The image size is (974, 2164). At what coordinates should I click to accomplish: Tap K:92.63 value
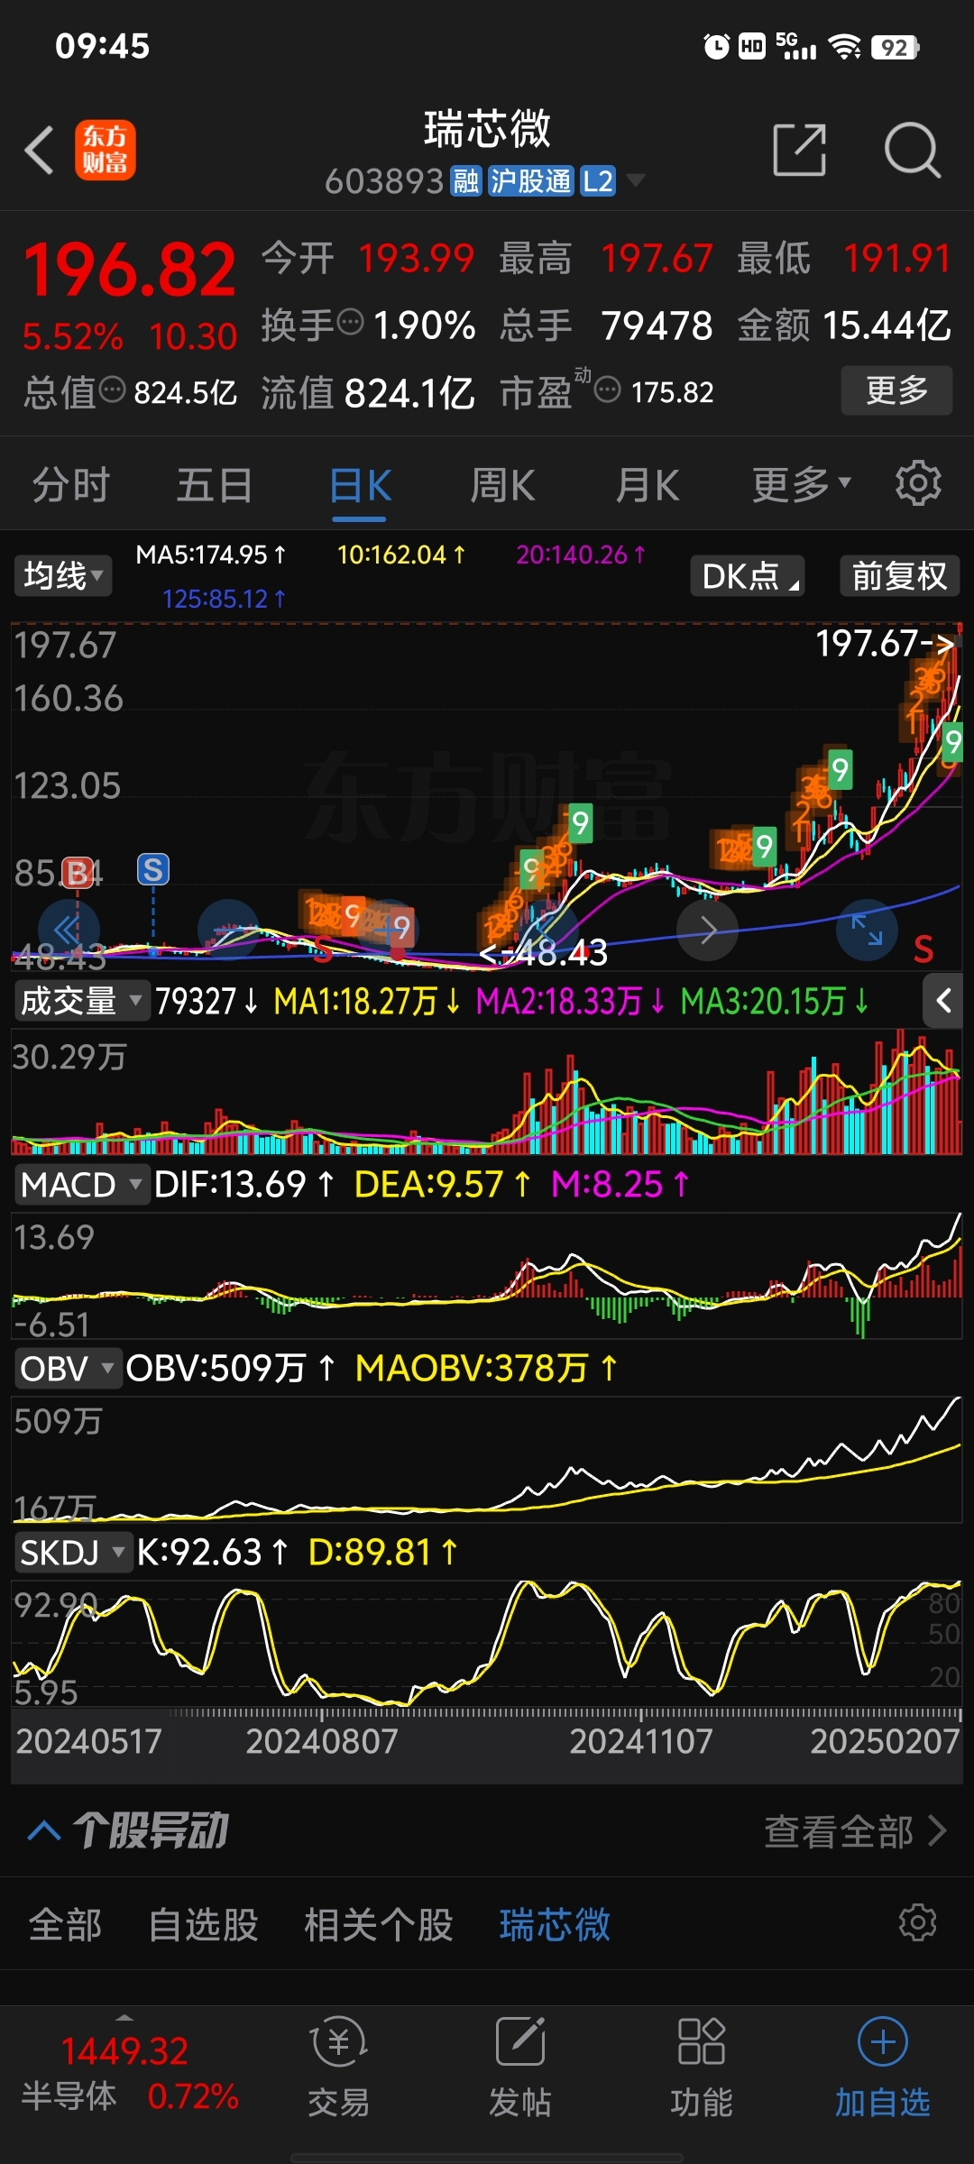(212, 1552)
